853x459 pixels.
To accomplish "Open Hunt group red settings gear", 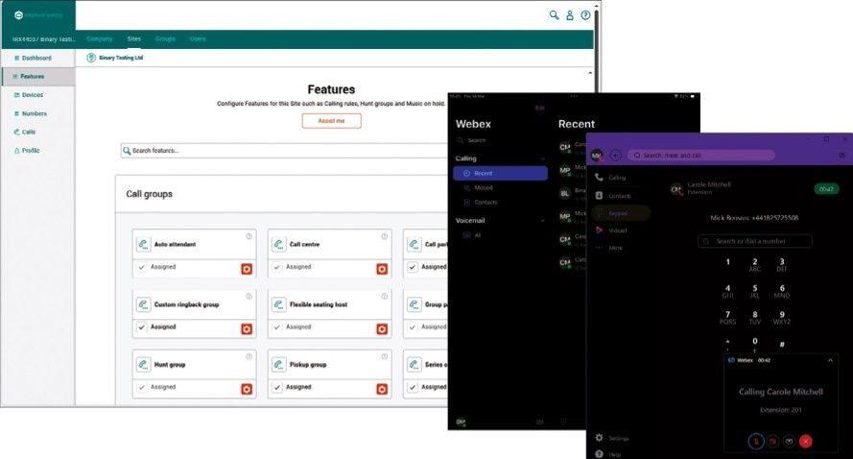I will [x=247, y=389].
